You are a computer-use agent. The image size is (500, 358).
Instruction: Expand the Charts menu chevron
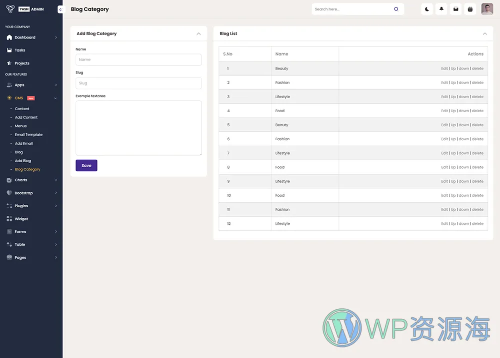pos(56,180)
